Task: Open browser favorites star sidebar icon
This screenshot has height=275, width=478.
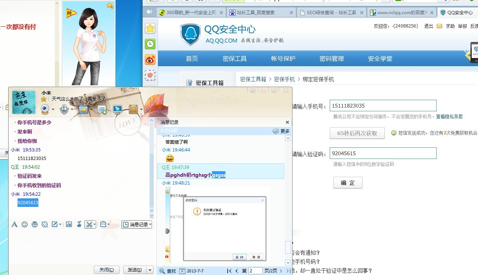Action: 150,28
